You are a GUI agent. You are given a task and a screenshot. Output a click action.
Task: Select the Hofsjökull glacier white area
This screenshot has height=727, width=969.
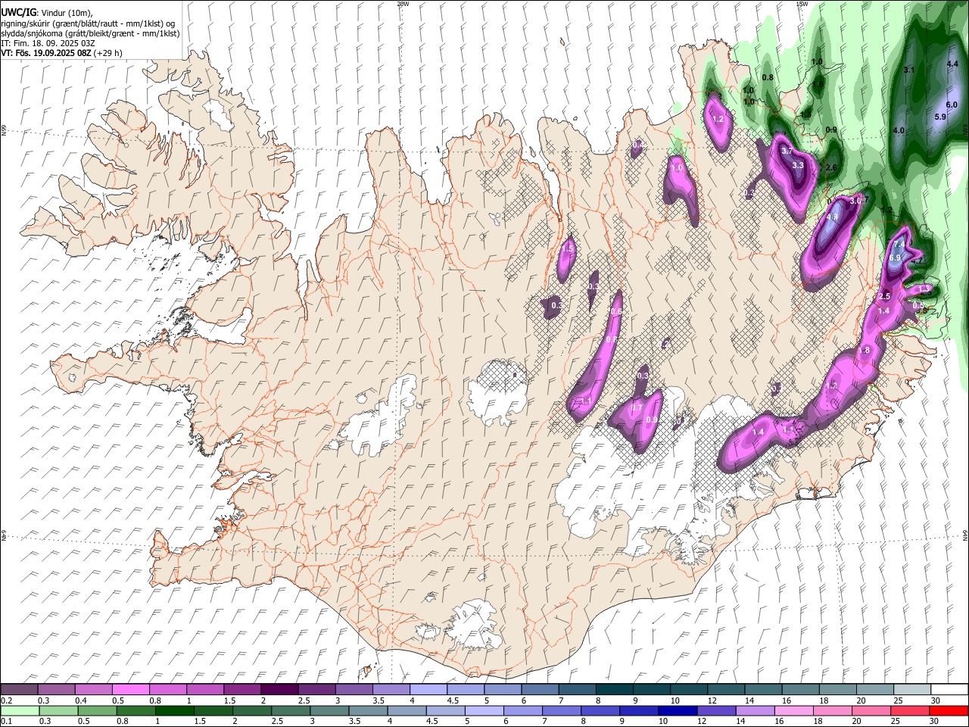[x=496, y=394]
